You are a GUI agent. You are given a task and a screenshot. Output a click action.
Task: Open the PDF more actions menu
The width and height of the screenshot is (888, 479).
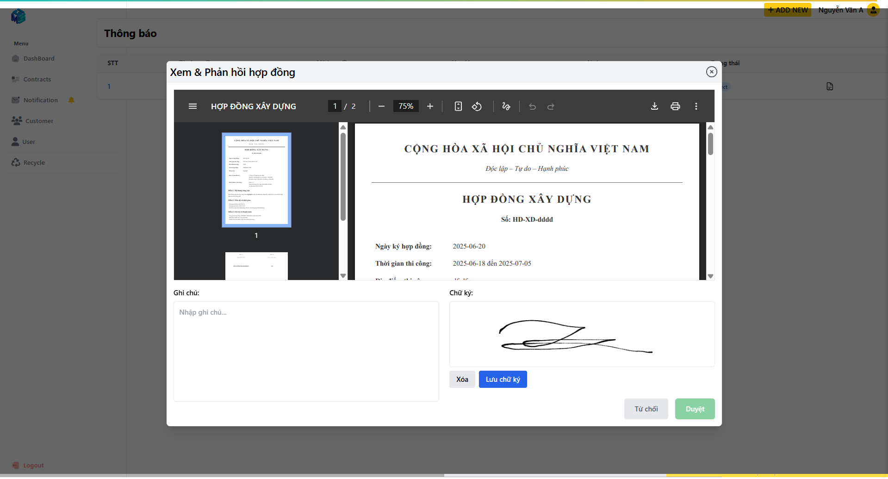click(x=696, y=106)
